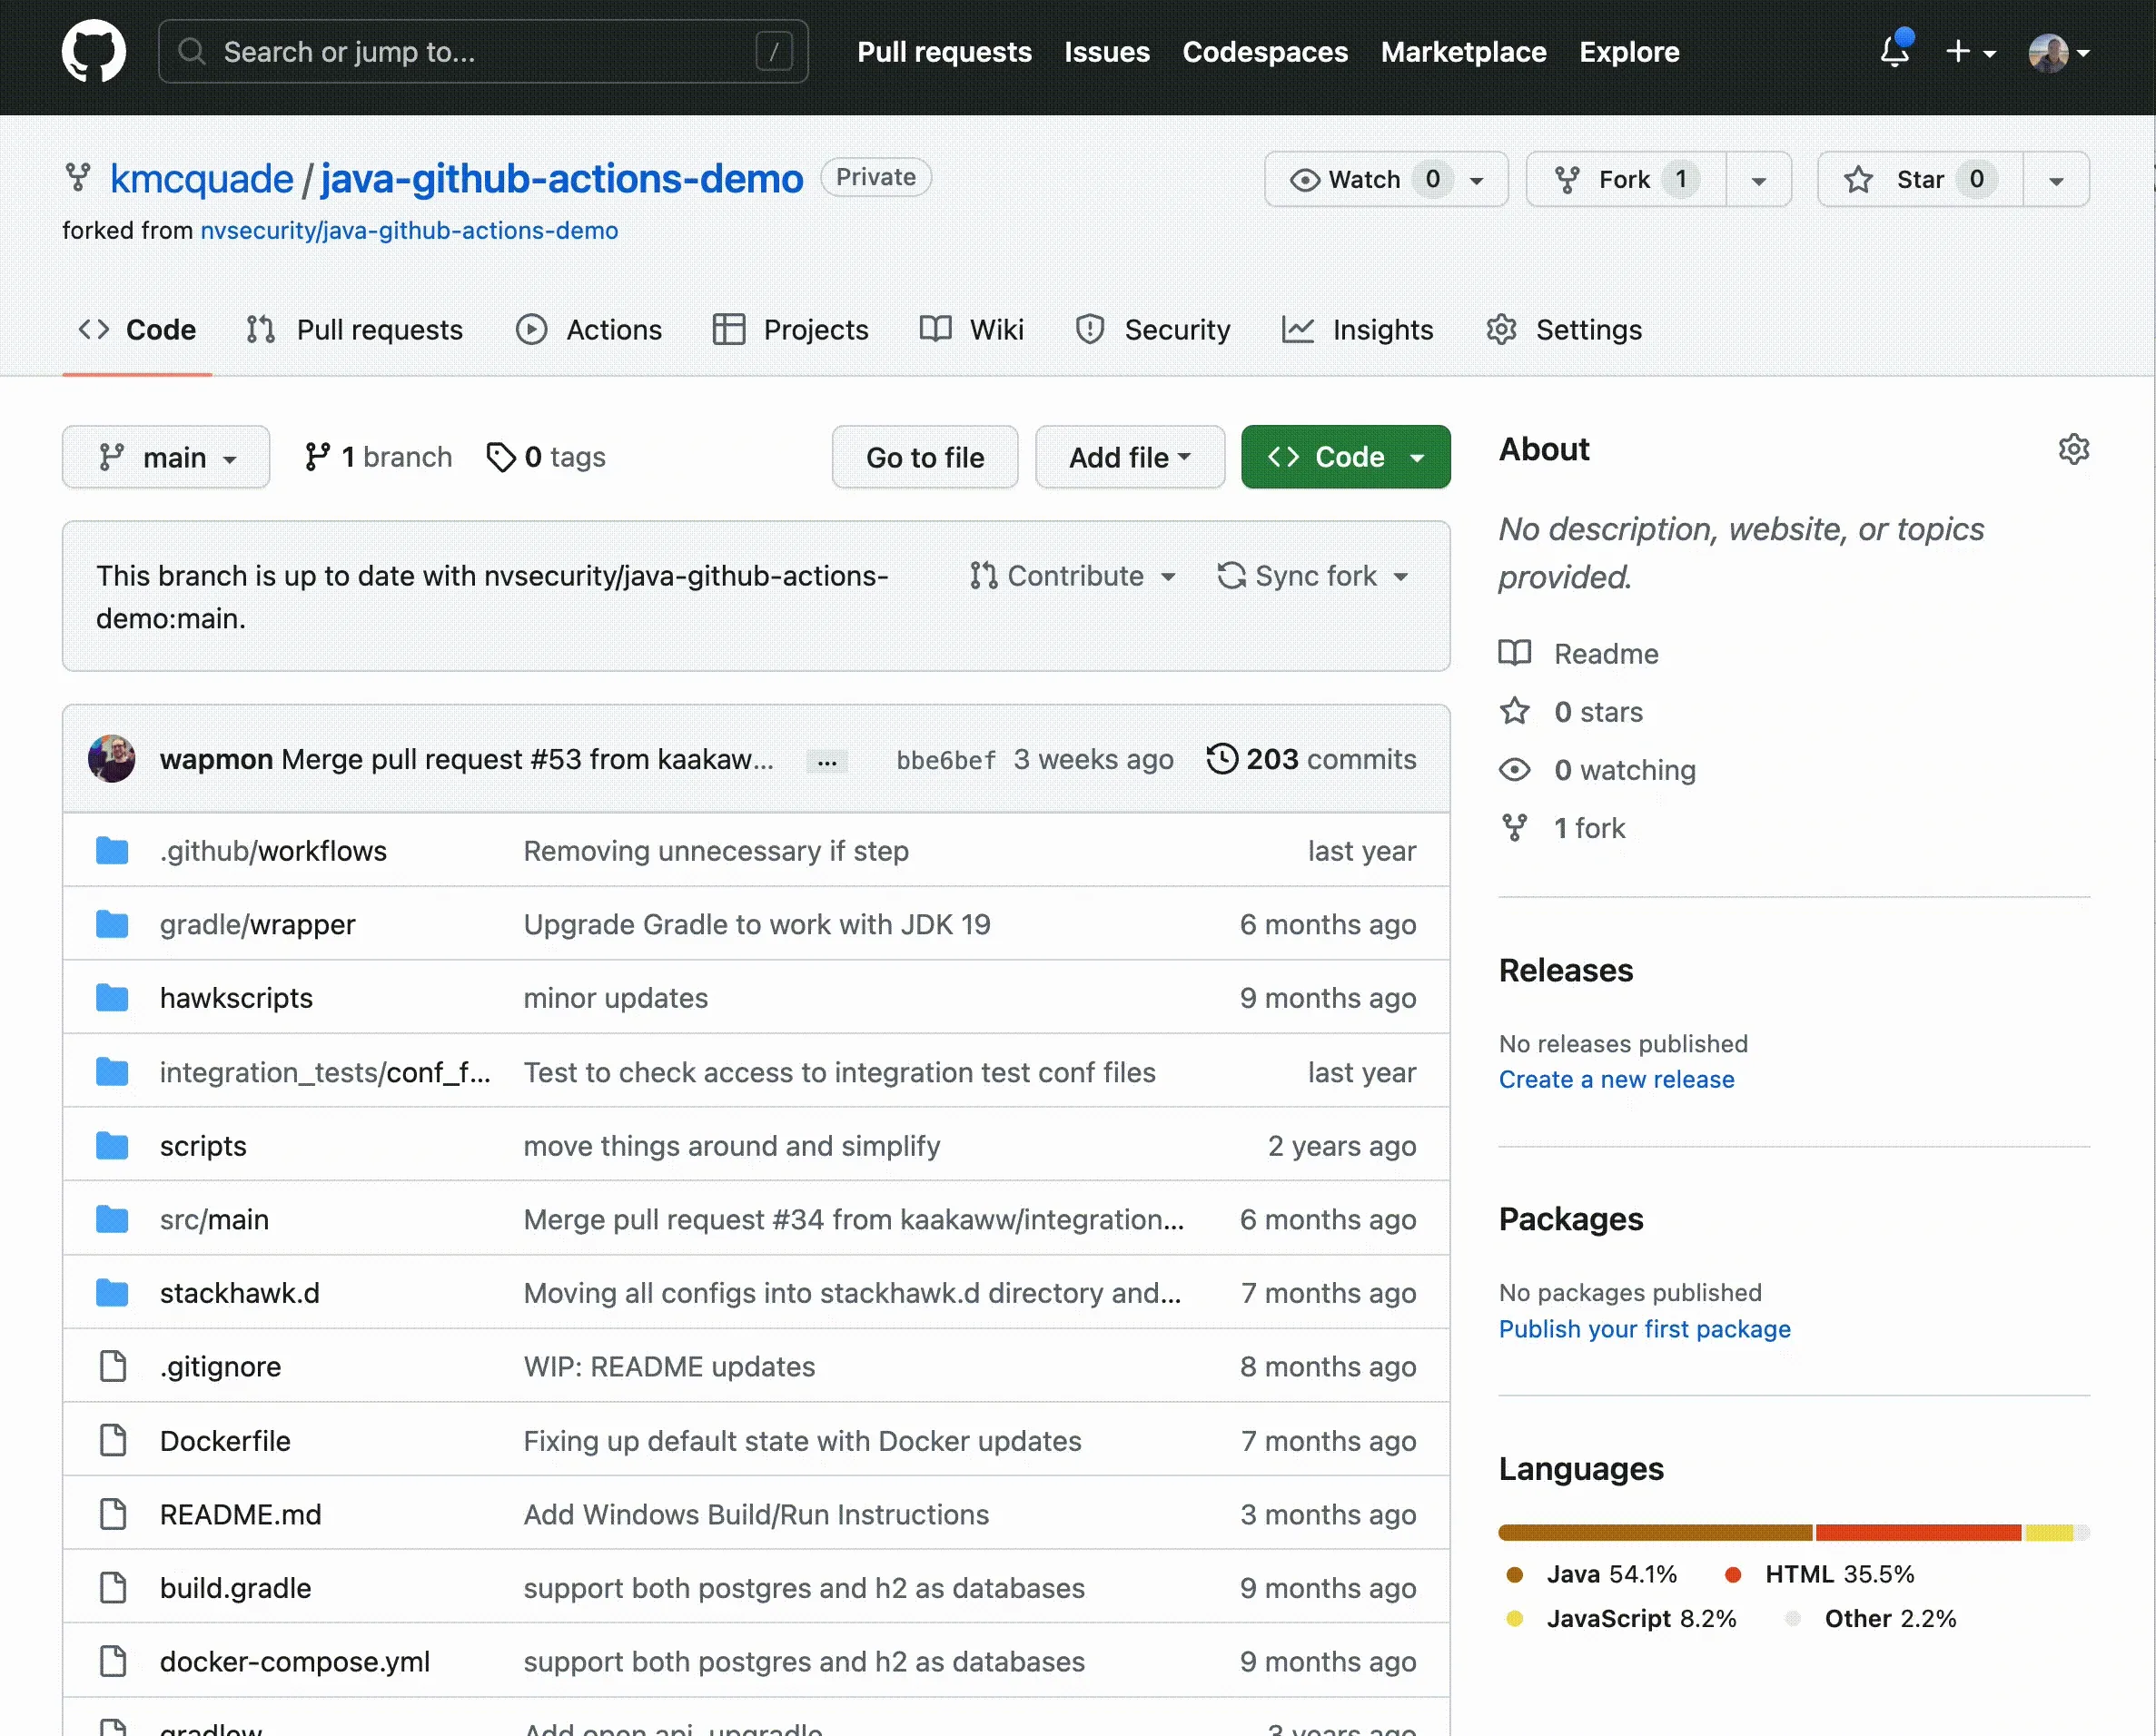Click the JavaScript language legend entry

pyautogui.click(x=1622, y=1619)
